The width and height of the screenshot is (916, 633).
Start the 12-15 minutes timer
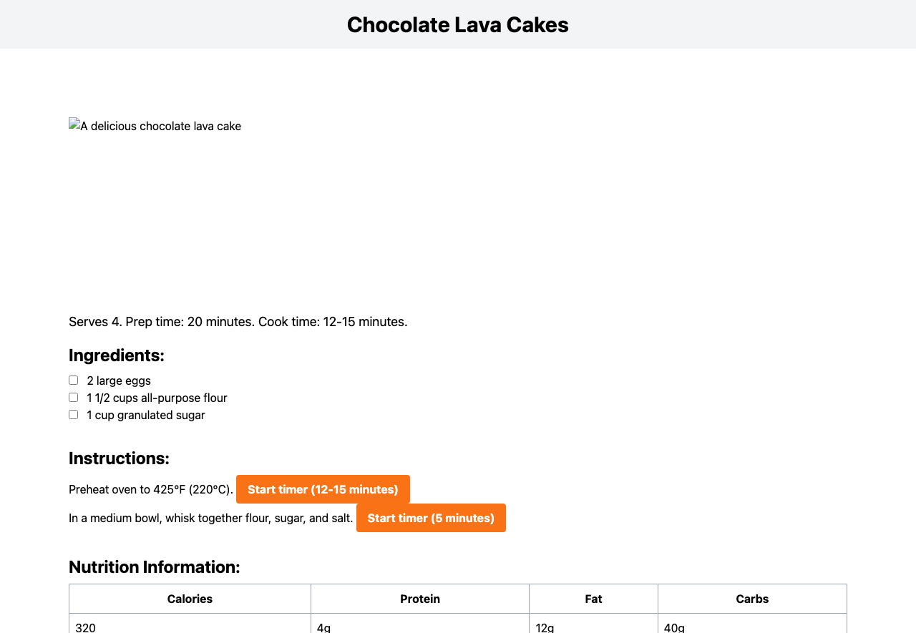click(323, 489)
